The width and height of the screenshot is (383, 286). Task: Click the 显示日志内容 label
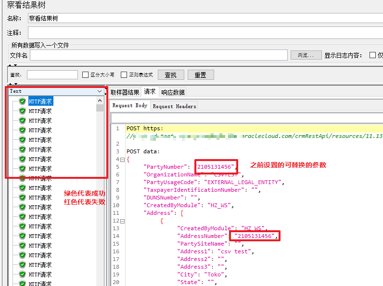click(x=343, y=55)
